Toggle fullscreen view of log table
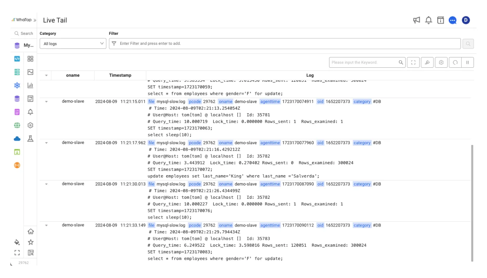Image resolution: width=487 pixels, height=278 pixels. (413, 63)
